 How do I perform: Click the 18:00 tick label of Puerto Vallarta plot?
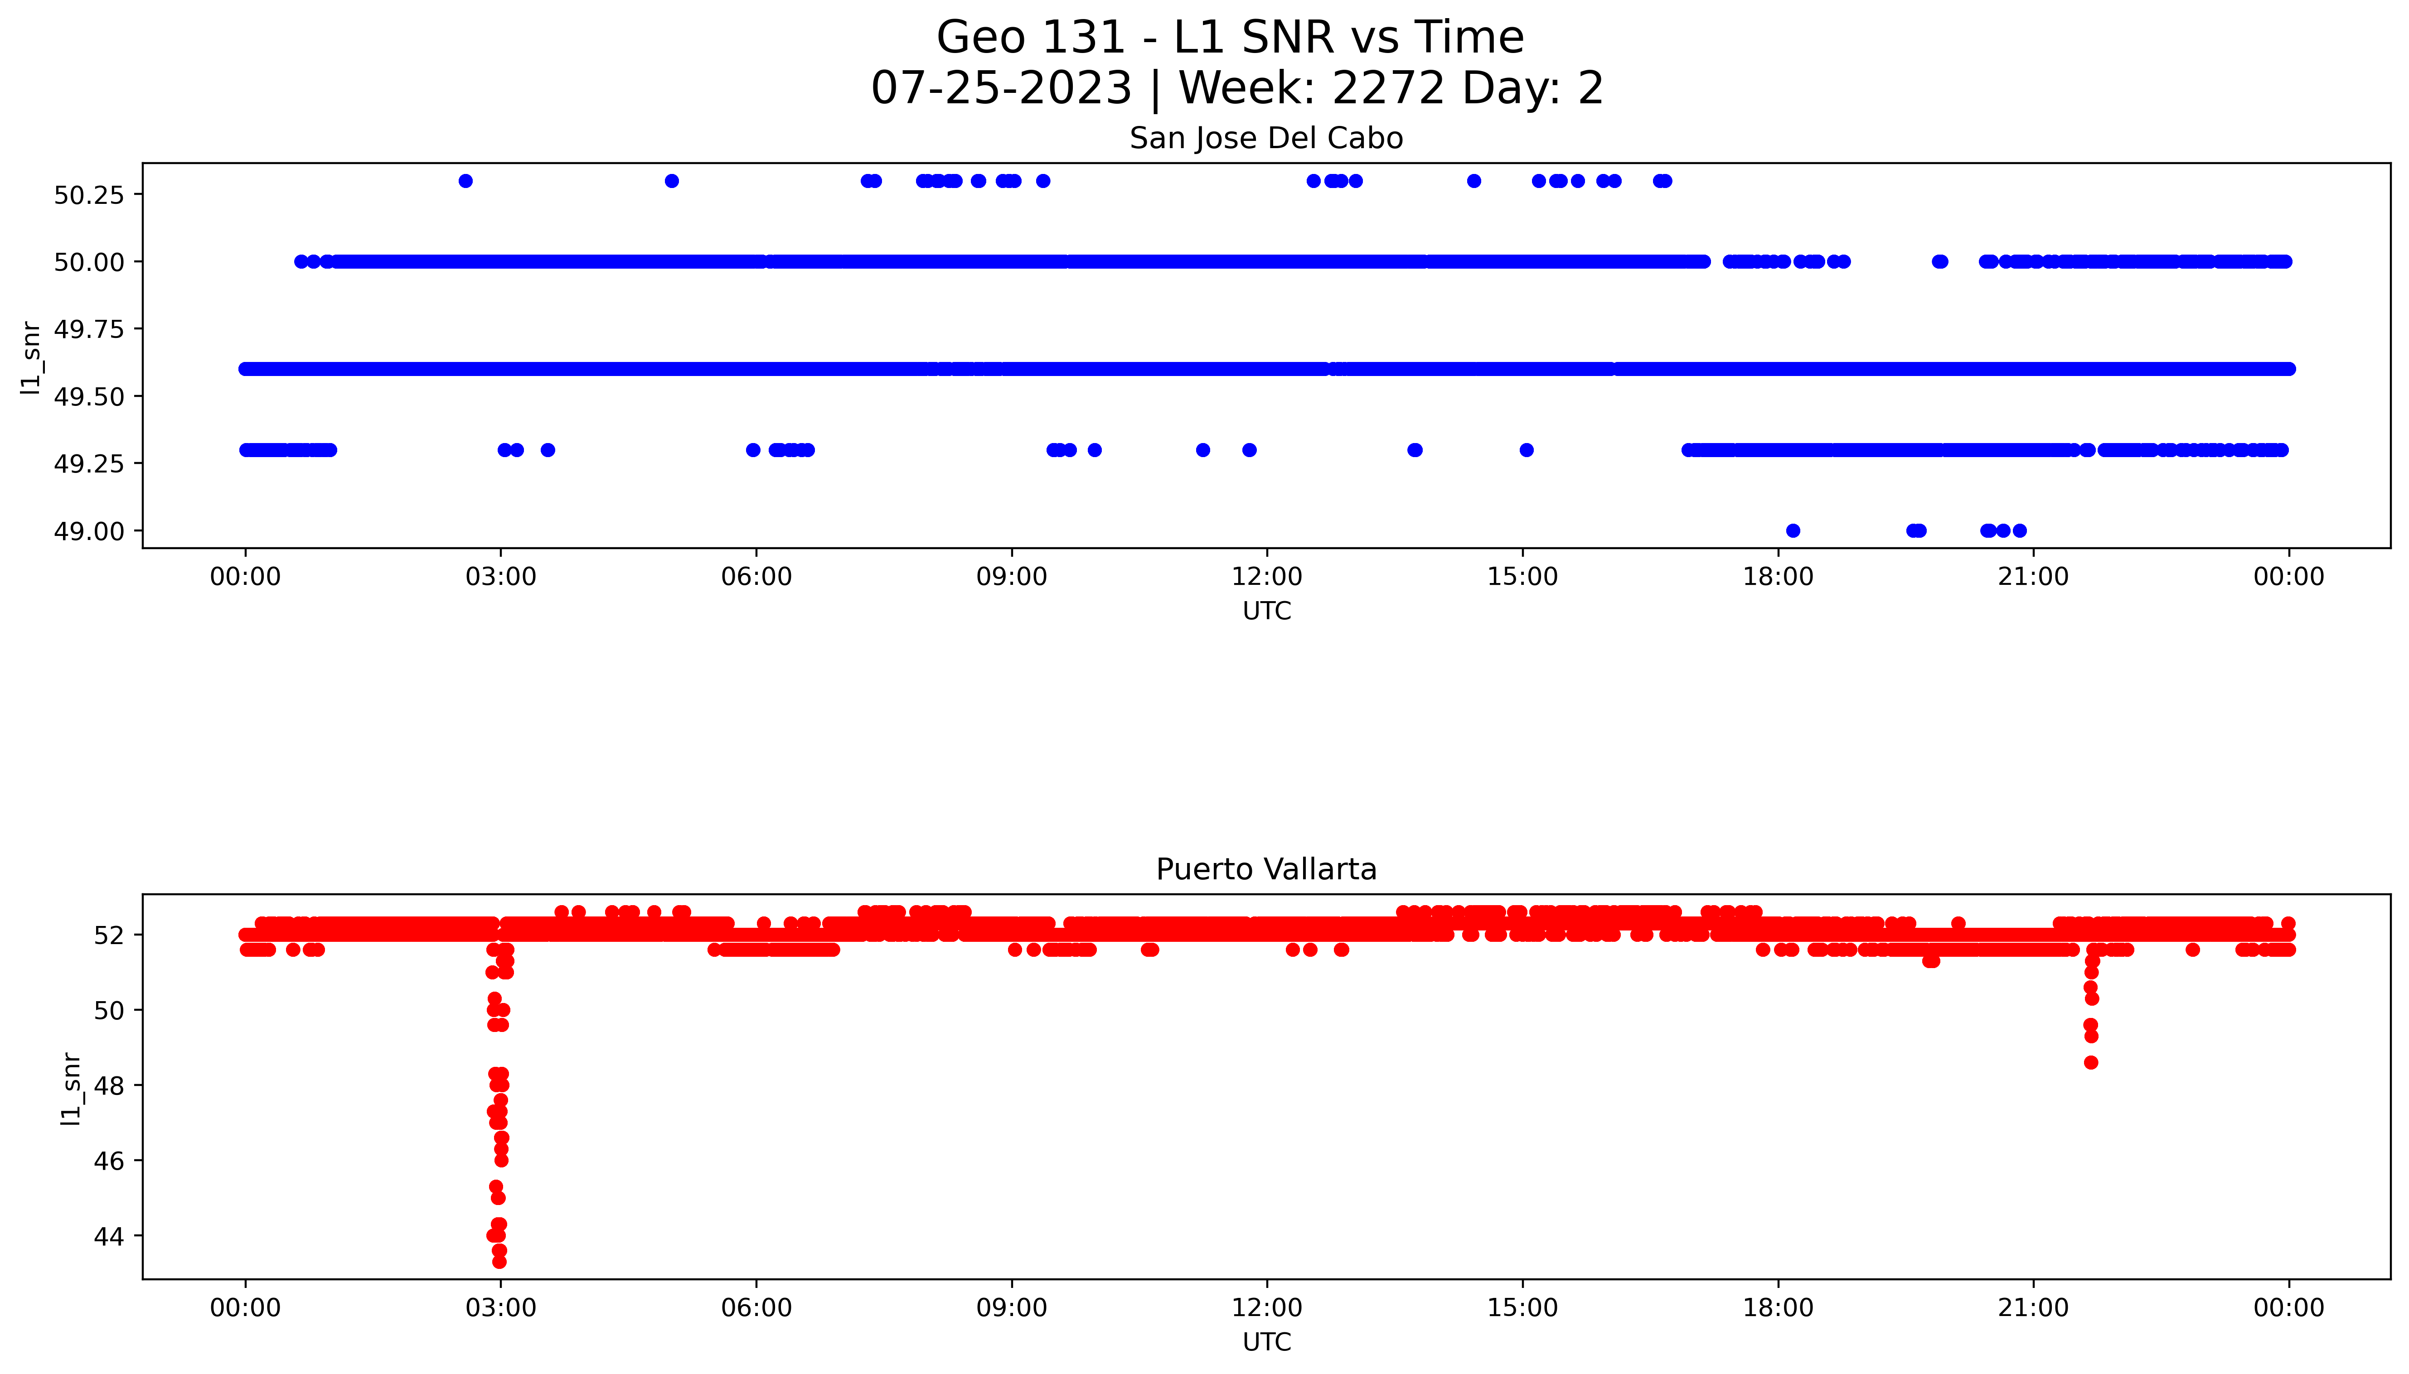point(1778,1308)
